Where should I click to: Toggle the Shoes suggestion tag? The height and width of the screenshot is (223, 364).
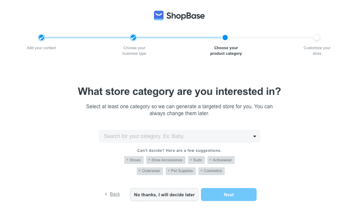(134, 160)
